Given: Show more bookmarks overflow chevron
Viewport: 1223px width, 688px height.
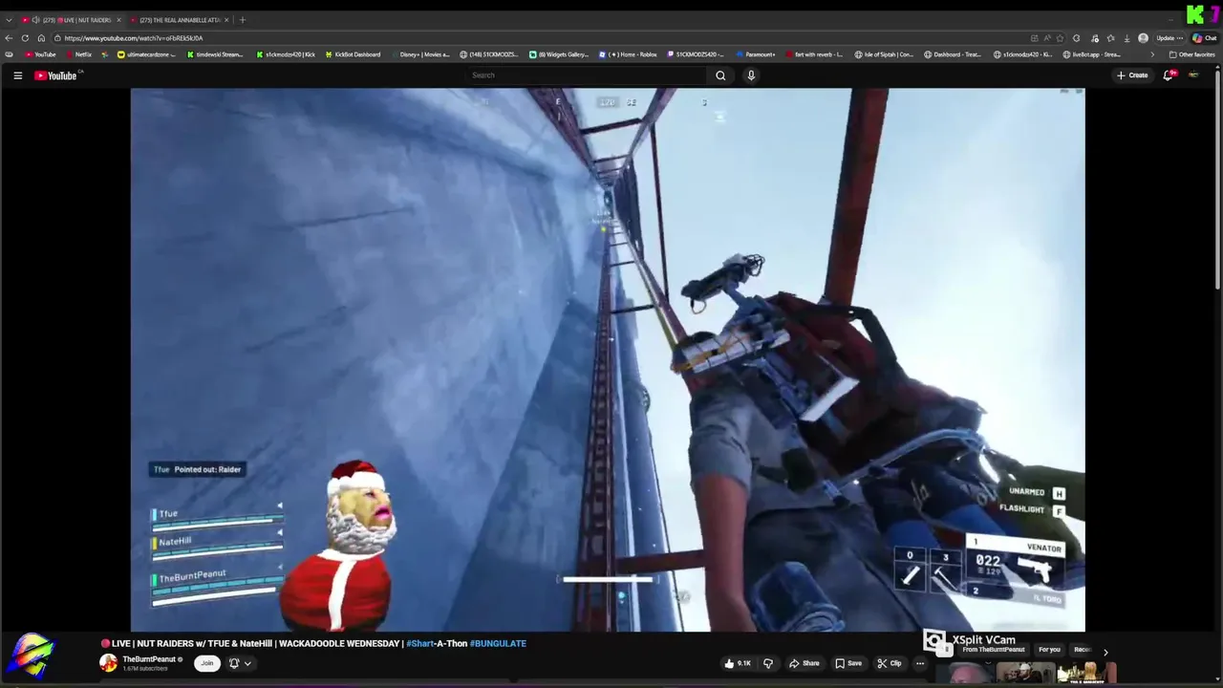Looking at the screenshot, I should pos(1152,54).
